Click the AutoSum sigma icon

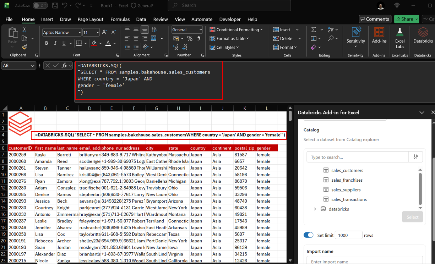tap(314, 29)
